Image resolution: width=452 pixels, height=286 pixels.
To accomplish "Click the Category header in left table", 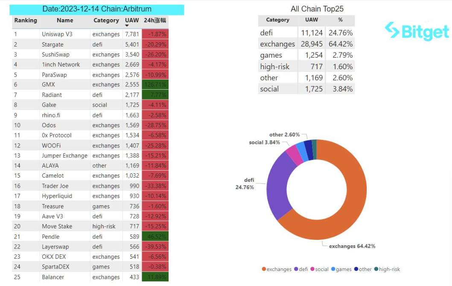I will click(106, 20).
